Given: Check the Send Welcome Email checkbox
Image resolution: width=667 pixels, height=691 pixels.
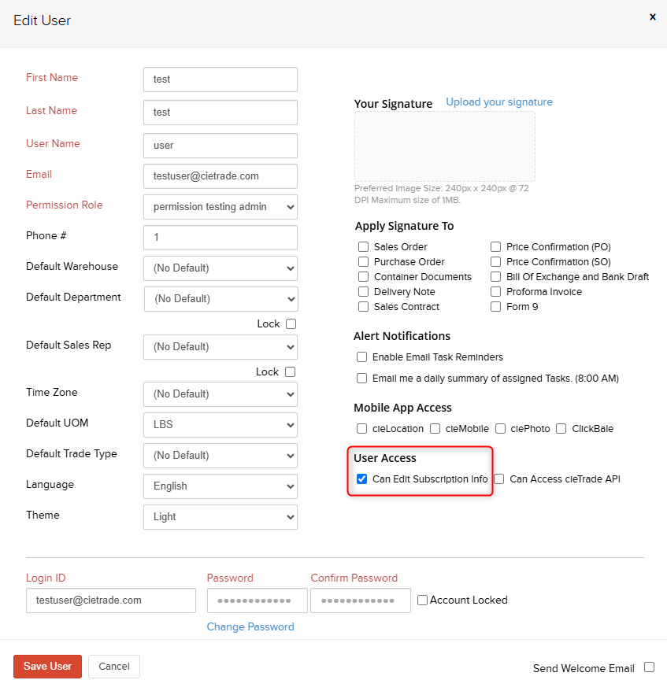Looking at the screenshot, I should (649, 667).
